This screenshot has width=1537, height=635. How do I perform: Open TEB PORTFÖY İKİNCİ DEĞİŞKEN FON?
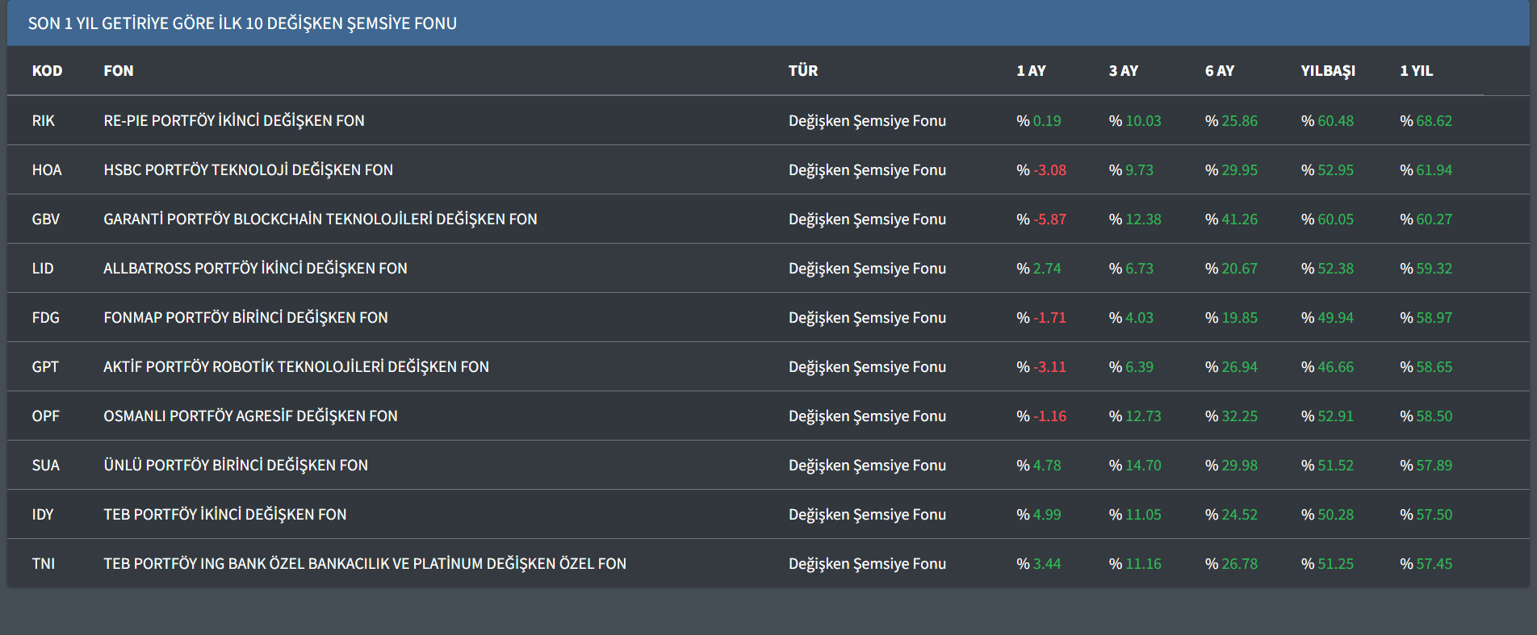[x=224, y=515]
